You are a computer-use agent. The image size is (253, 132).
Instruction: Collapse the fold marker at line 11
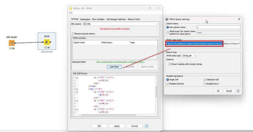click(x=77, y=78)
